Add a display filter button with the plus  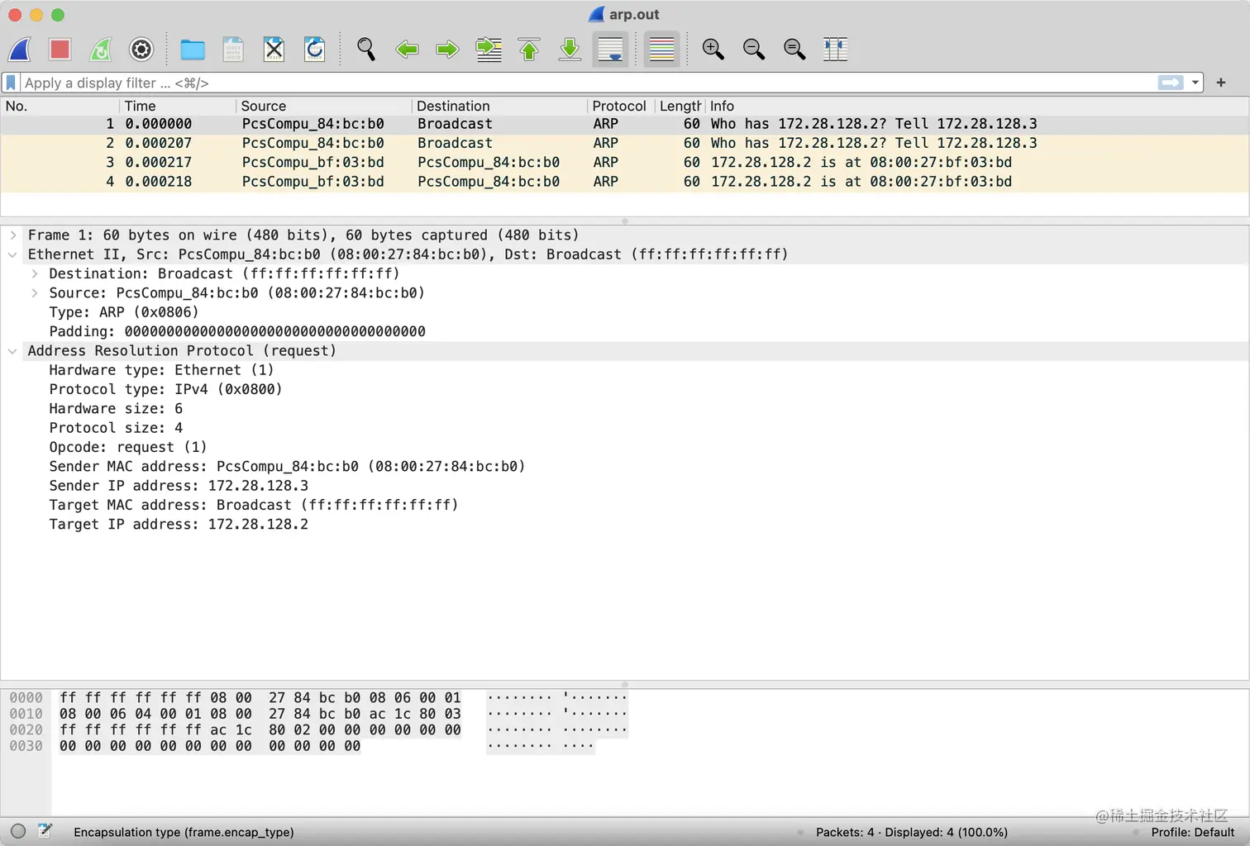(1221, 83)
